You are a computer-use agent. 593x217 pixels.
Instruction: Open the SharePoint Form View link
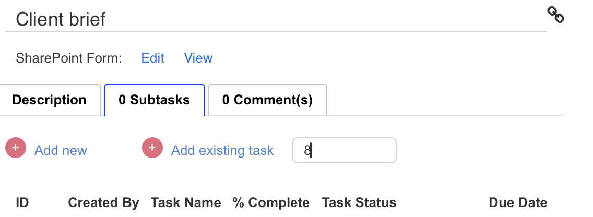(x=198, y=58)
